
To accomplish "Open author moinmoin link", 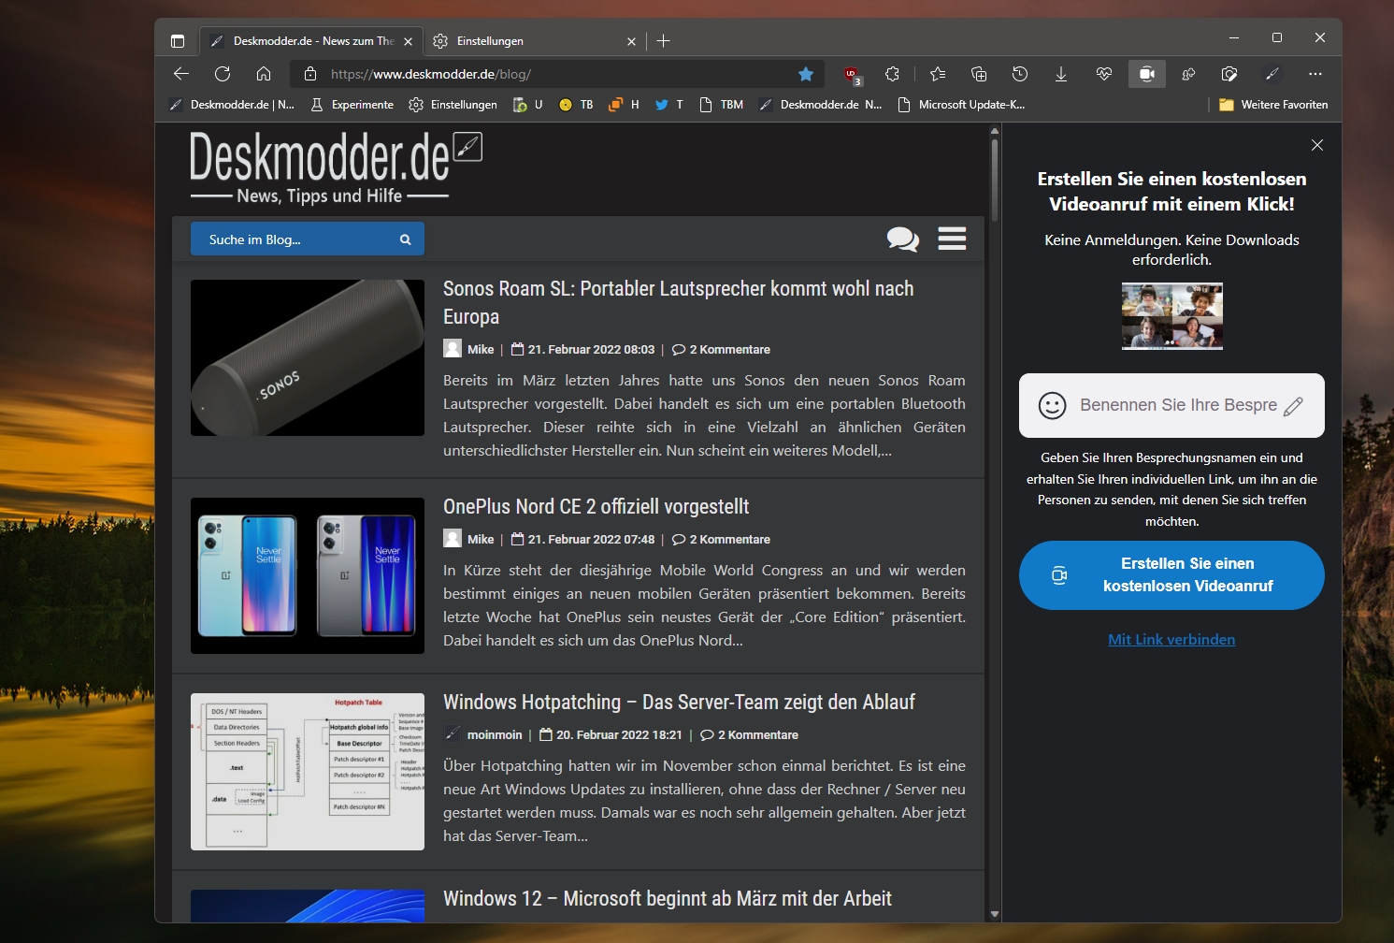I will point(495,734).
